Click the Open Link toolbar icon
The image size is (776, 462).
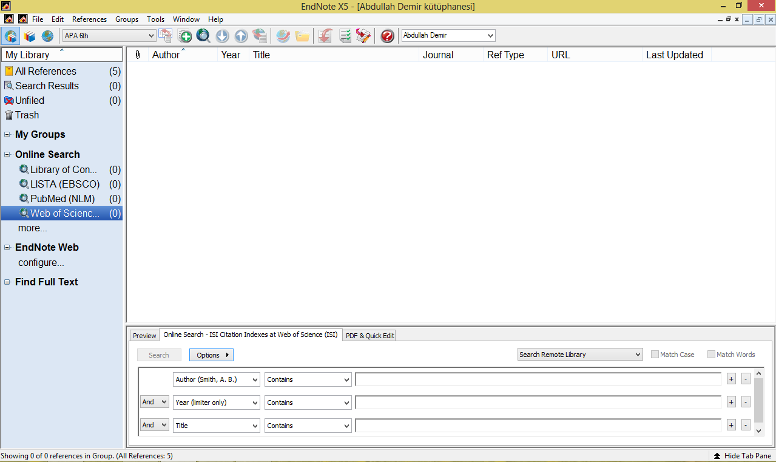[x=283, y=36]
